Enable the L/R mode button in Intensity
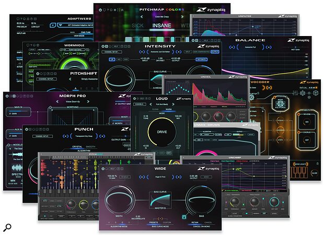324x235 pixels. pos(112,60)
